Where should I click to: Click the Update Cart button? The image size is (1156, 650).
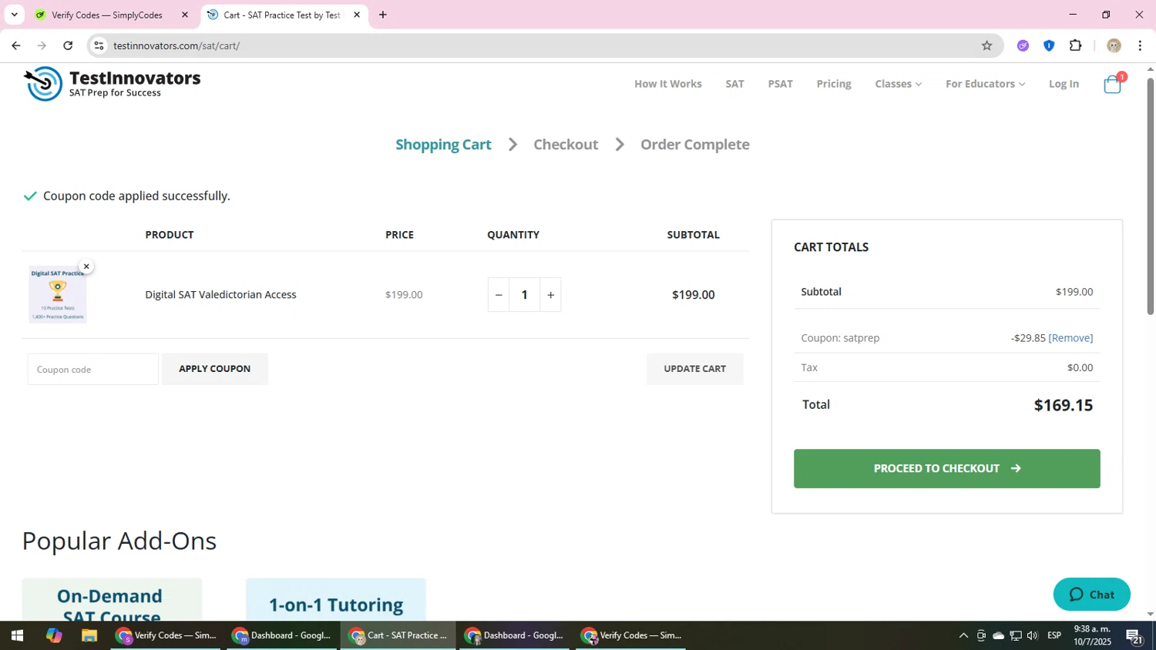point(695,369)
